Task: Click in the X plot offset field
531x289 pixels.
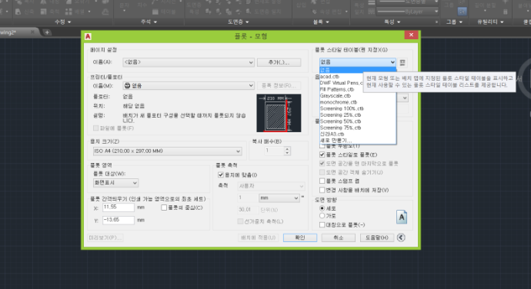Action: 119,207
